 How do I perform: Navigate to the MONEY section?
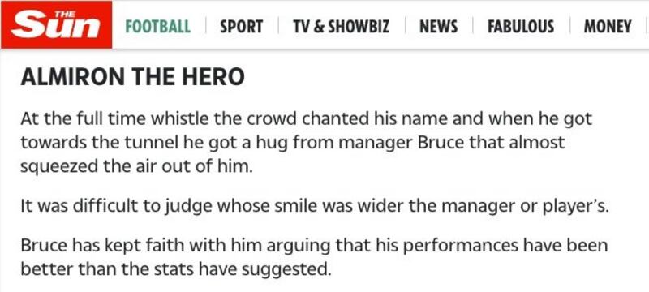[608, 27]
